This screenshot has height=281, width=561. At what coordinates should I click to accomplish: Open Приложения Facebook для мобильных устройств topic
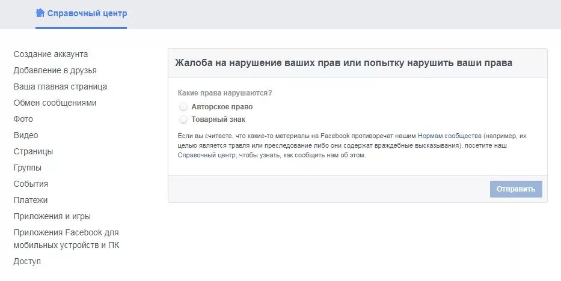pos(67,239)
